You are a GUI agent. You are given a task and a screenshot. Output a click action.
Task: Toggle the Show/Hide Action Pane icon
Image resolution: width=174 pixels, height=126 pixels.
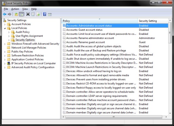pyautogui.click(x=50, y=14)
